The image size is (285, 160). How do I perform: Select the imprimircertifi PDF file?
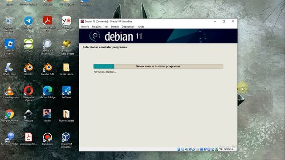[x=28, y=139]
